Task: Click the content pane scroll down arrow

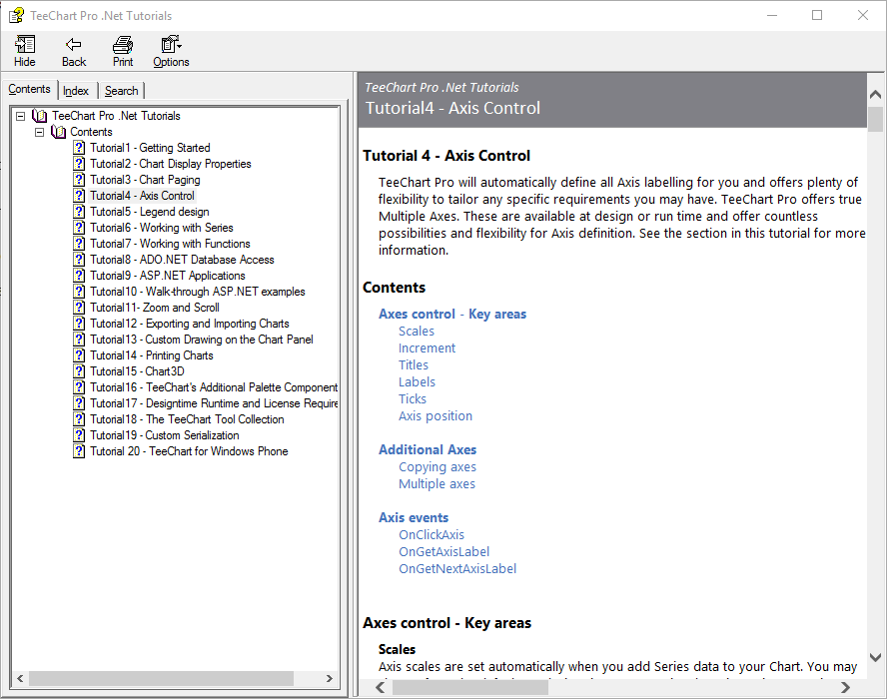Action: coord(875,657)
